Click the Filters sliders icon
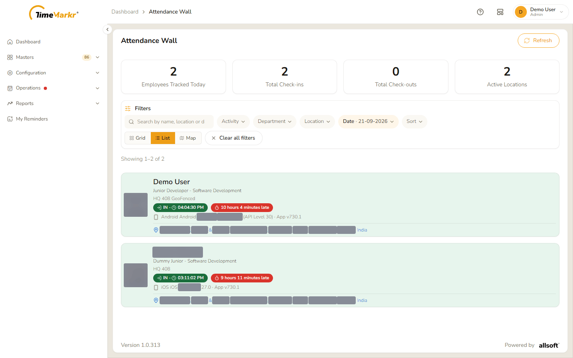 pyautogui.click(x=128, y=109)
